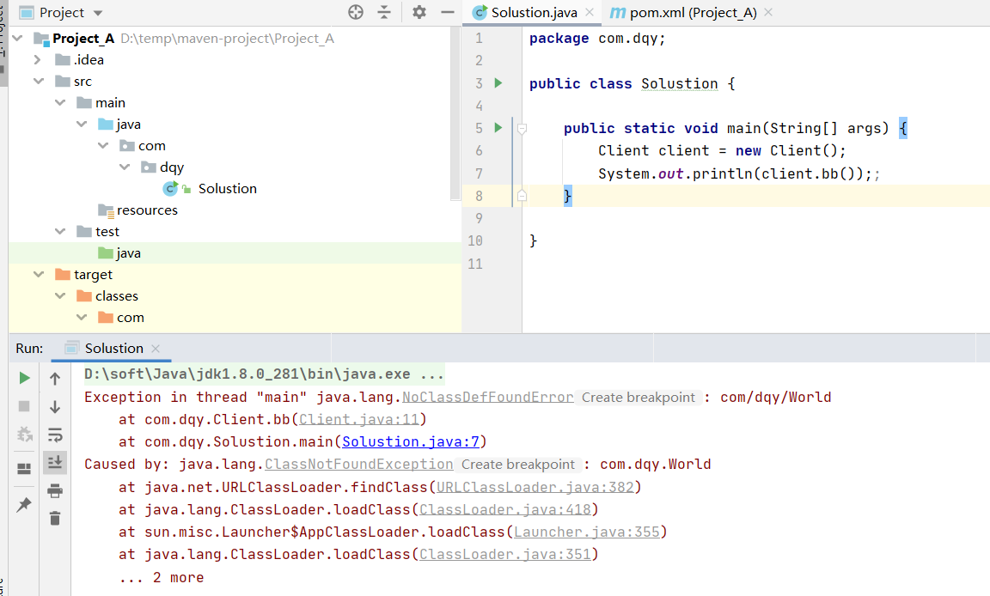Click the restore layout icon in Run panel
Image resolution: width=990 pixels, height=596 pixels.
pos(24,469)
